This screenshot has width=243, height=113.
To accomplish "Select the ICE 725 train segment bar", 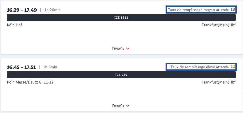I will coord(121,75).
